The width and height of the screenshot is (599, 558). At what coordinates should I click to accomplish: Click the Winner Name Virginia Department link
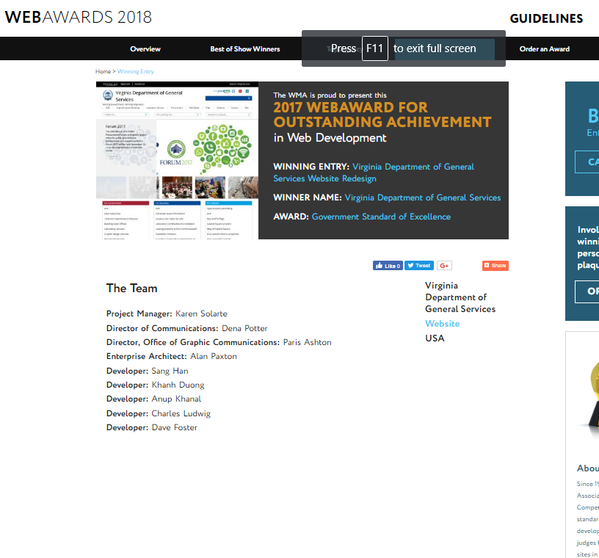coord(423,198)
